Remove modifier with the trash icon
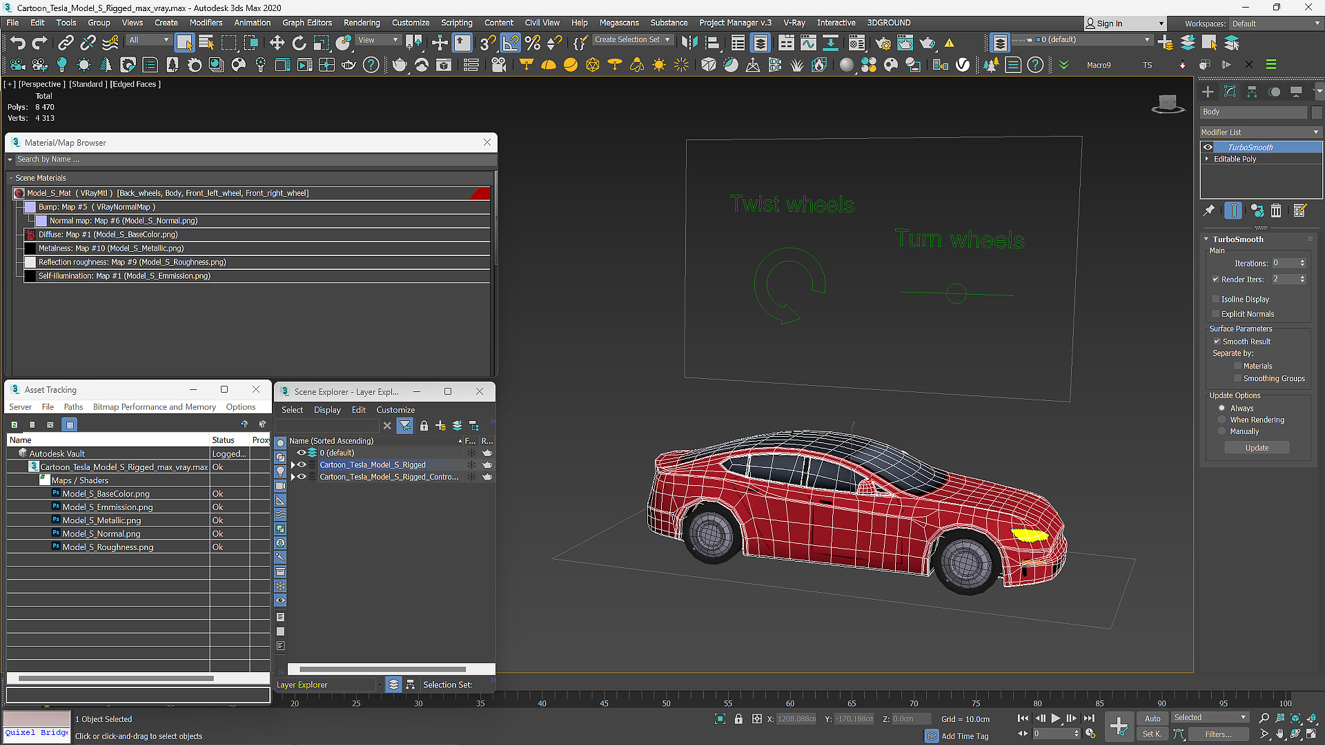 coord(1276,210)
